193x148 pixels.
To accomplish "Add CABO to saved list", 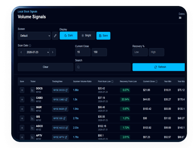I will point(22,100).
